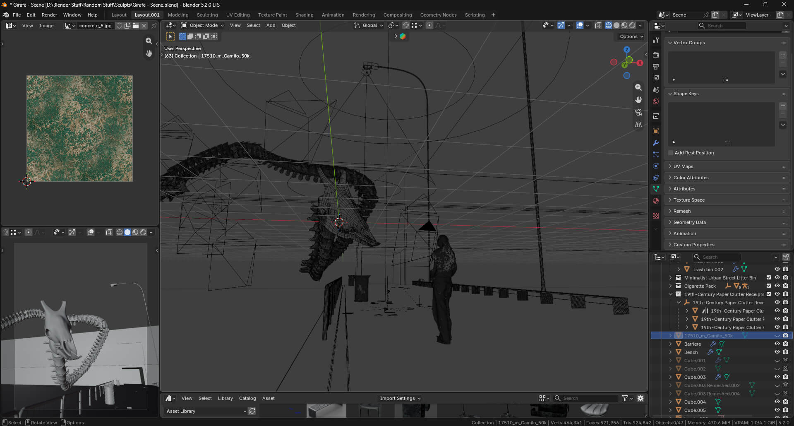This screenshot has width=794, height=426.
Task: Uncheck the Cigarette Pack collection checkbox
Action: point(769,286)
